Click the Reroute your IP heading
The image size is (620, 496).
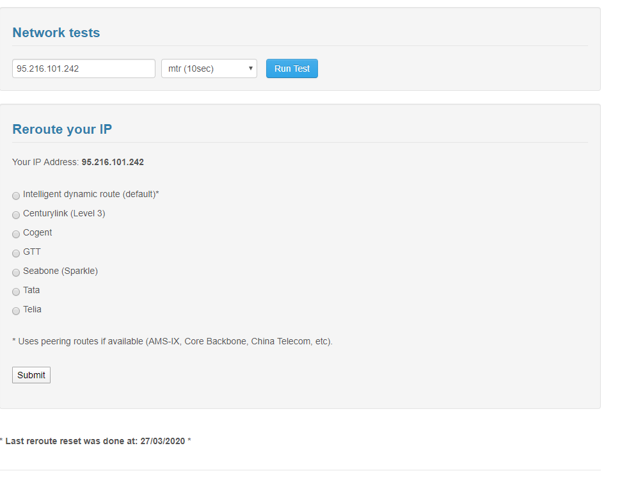click(62, 129)
